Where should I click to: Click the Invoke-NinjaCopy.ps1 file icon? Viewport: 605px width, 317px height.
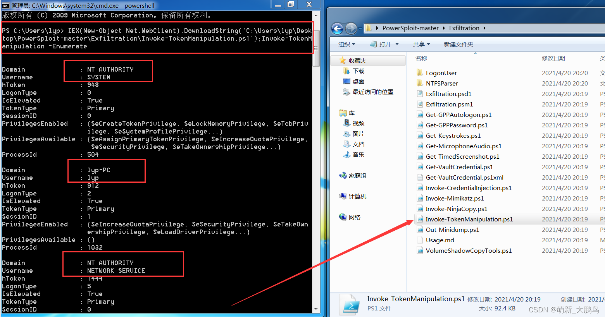(x=420, y=209)
